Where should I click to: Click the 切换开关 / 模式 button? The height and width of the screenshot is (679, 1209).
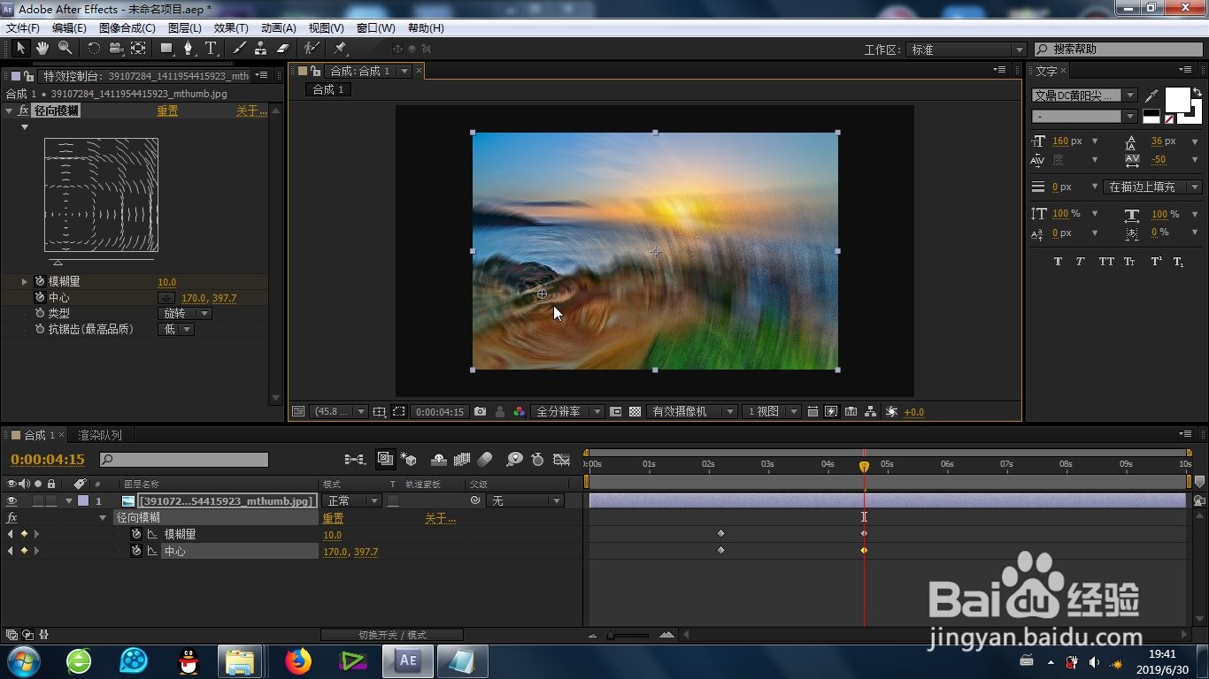point(392,635)
